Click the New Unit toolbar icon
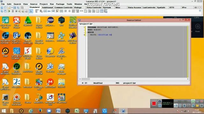The height and width of the screenshot is (114, 204). [x=2, y=8]
